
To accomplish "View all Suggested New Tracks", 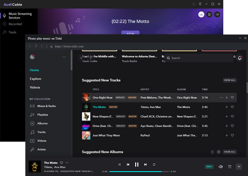I will 229,80.
